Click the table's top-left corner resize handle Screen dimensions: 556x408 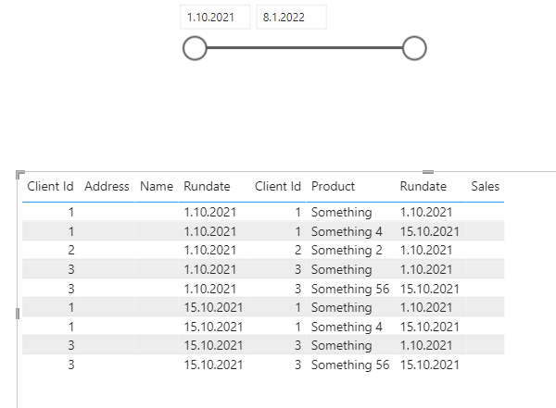point(20,174)
